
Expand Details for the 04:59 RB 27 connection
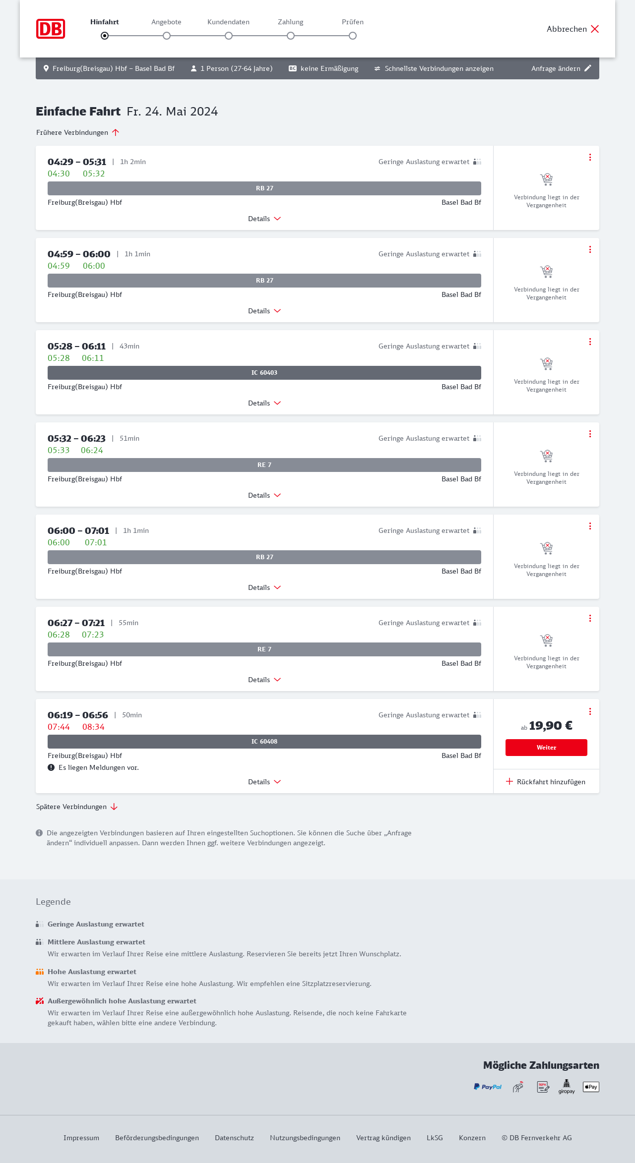click(264, 311)
